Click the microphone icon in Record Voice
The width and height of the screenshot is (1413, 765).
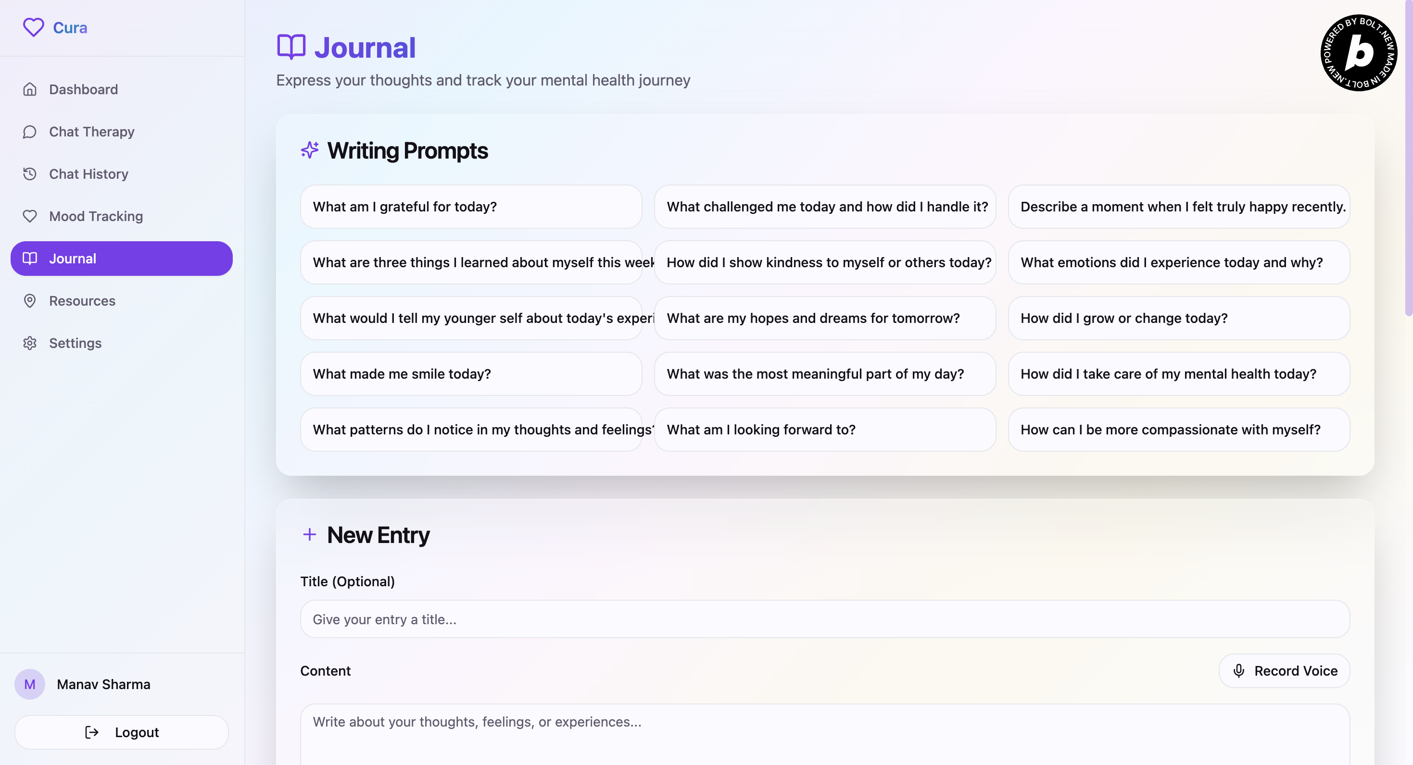point(1238,671)
